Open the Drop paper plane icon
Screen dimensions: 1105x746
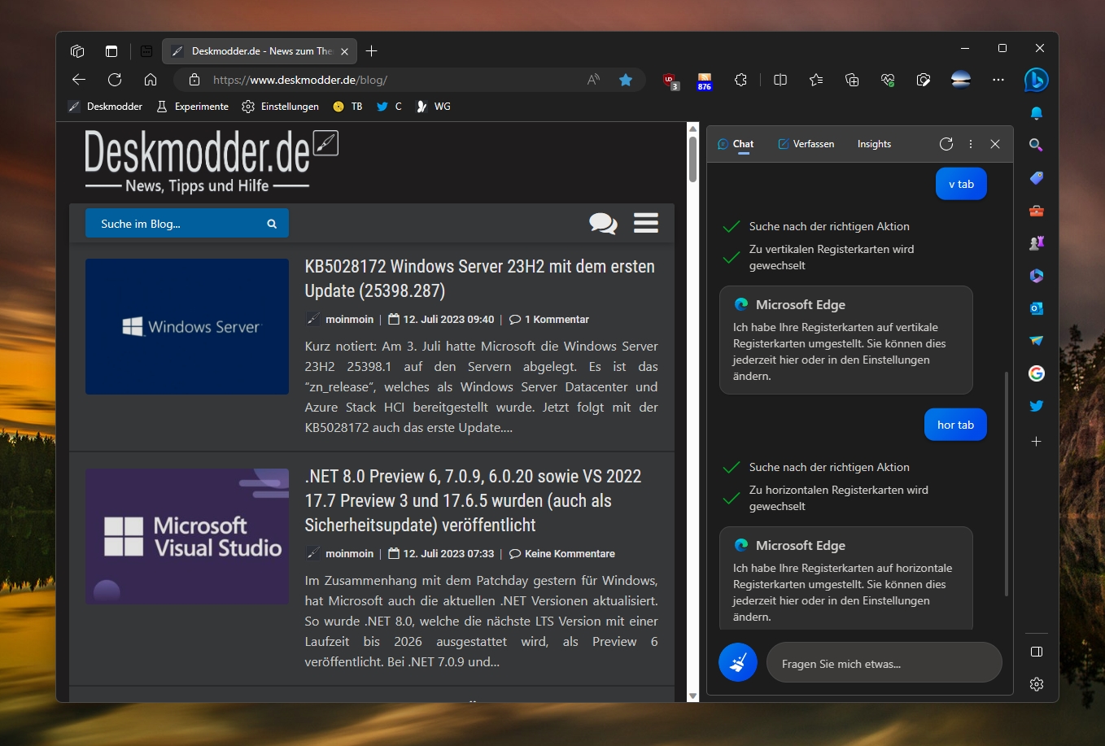(1036, 341)
